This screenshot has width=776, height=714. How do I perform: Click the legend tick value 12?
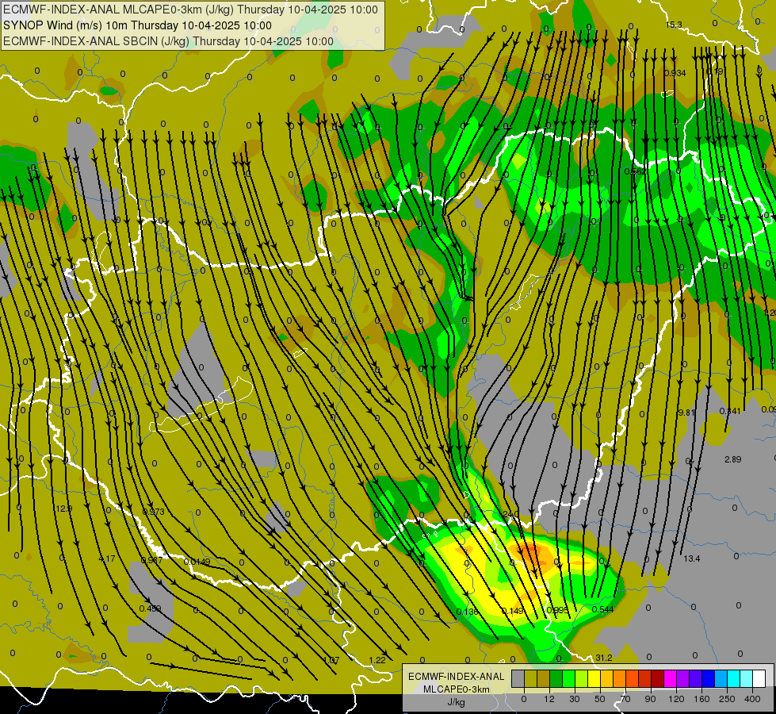click(549, 699)
